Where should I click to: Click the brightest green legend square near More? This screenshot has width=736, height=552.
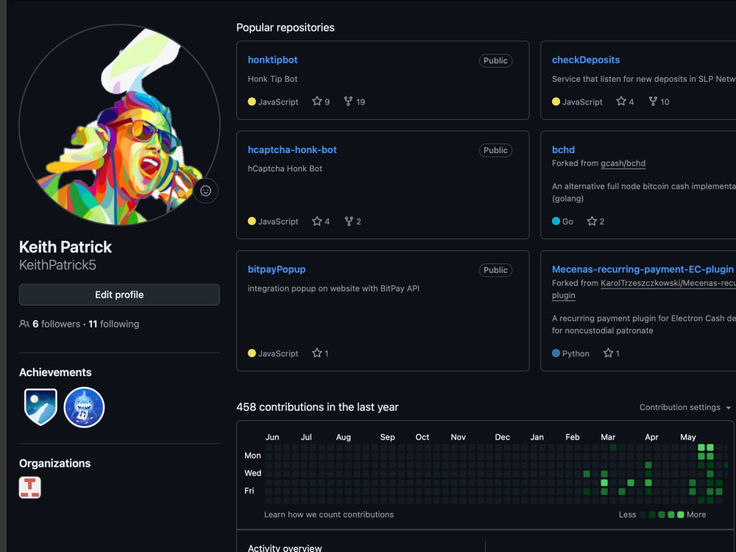[x=681, y=514]
